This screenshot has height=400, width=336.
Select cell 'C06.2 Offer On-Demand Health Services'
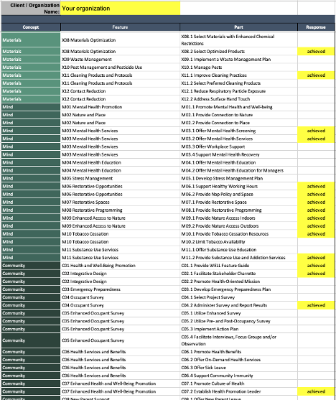pyautogui.click(x=239, y=360)
